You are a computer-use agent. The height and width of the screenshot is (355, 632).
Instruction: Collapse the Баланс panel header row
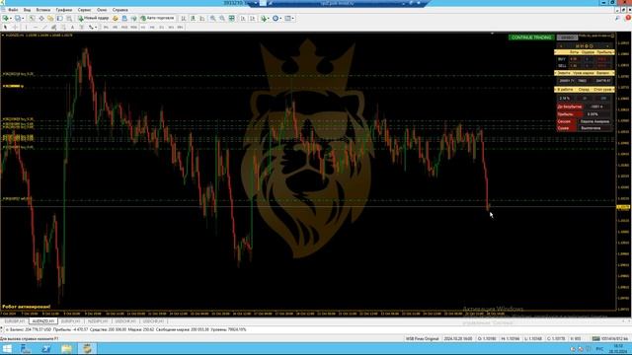pos(585,73)
